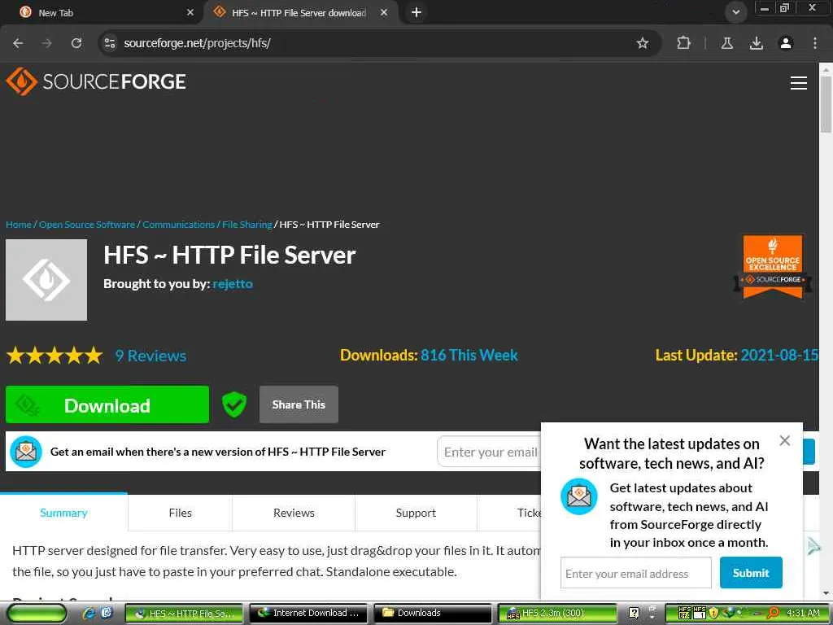Visit the rejetto author link
The image size is (833, 625).
[232, 284]
